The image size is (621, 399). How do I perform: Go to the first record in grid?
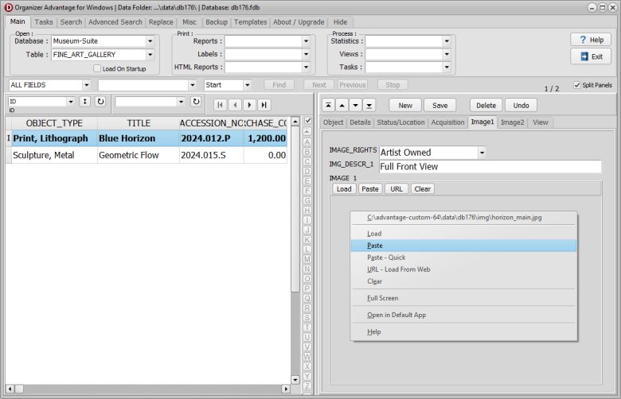click(221, 104)
